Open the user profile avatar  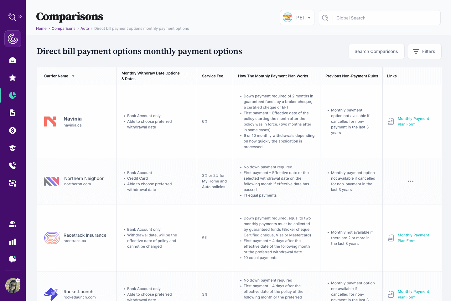(13, 286)
